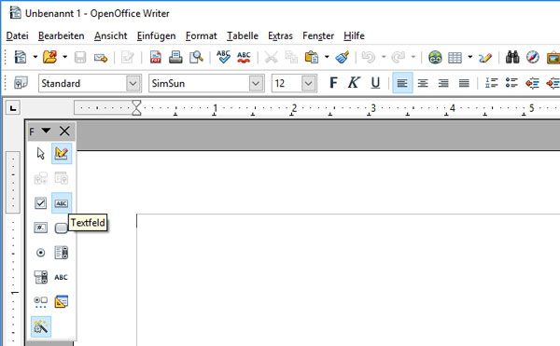Align text left

pos(402,83)
